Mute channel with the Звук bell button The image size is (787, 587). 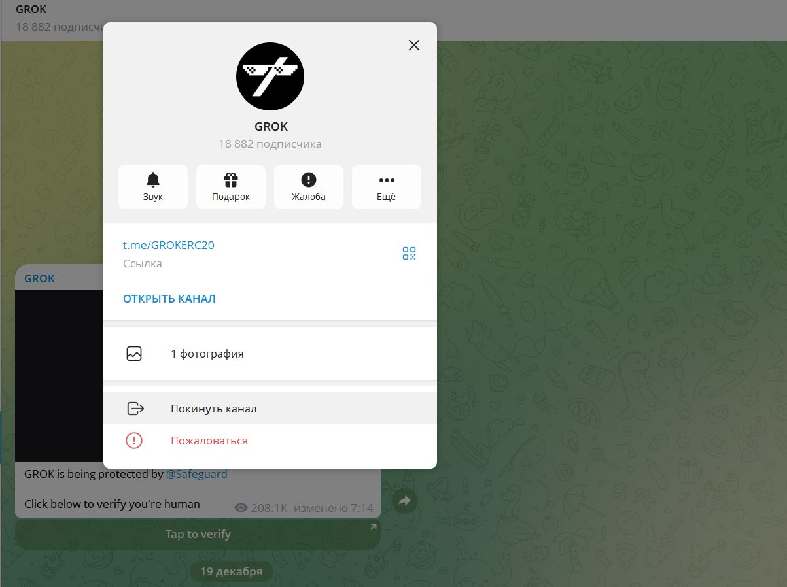(153, 187)
